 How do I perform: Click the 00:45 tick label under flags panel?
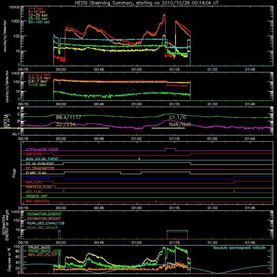click(x=99, y=208)
